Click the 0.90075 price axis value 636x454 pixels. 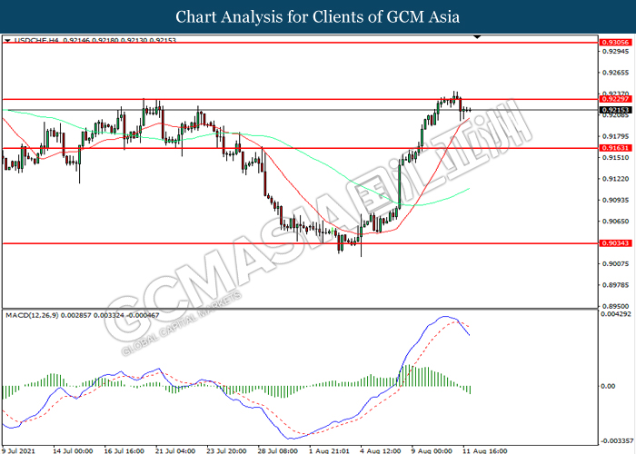click(x=616, y=264)
